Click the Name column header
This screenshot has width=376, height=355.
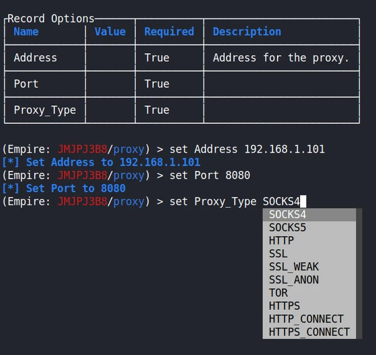coord(26,32)
